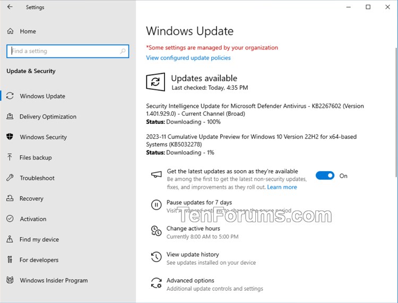Maximize the Settings window
Image resolution: width=398 pixels, height=303 pixels.
click(x=368, y=7)
